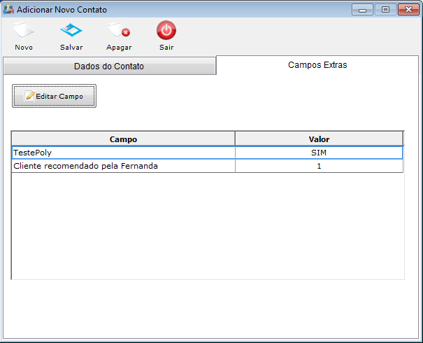Switch to the Dados do Contato tab
The width and height of the screenshot is (423, 343).
click(x=109, y=66)
